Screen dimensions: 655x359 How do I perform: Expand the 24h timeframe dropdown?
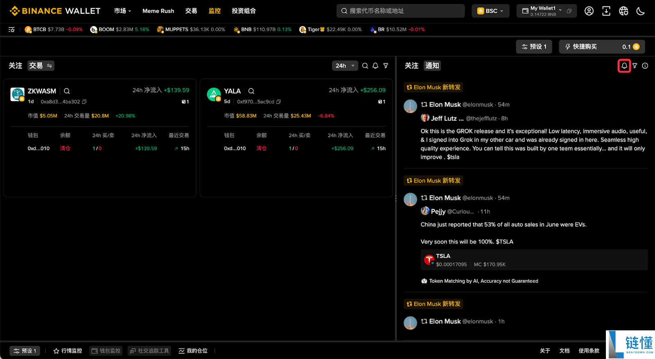345,65
